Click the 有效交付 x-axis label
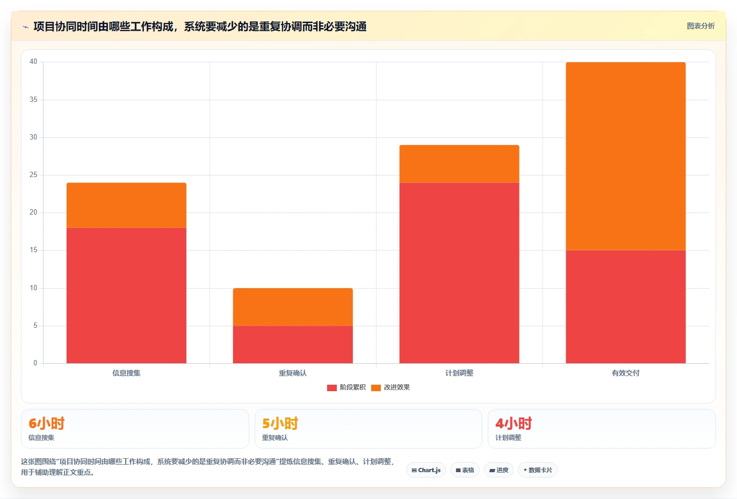Viewport: 737px width, 499px height. point(626,373)
